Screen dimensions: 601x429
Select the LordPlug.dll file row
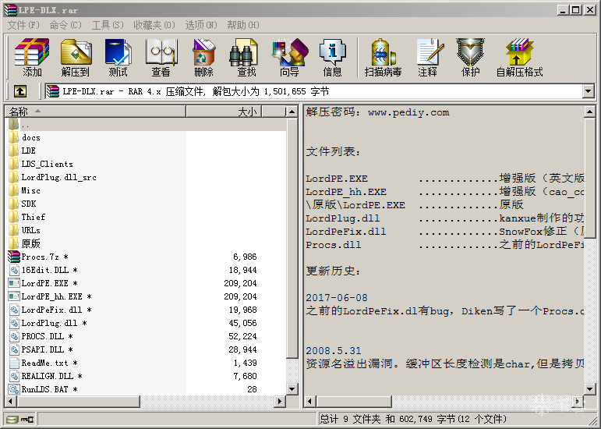click(146, 323)
